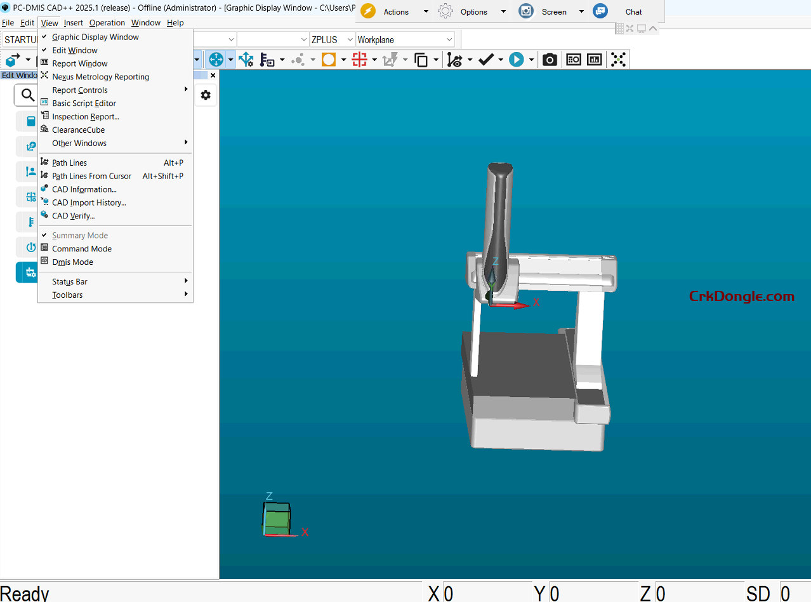Toggle the Graphic Display Window check item
The height and width of the screenshot is (602, 811).
[x=95, y=37]
